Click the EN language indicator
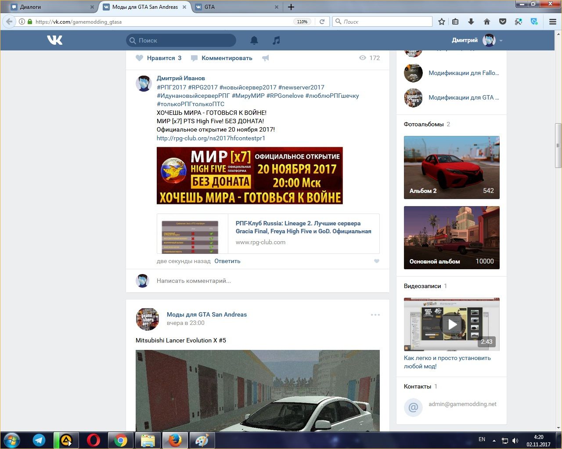 coord(482,439)
